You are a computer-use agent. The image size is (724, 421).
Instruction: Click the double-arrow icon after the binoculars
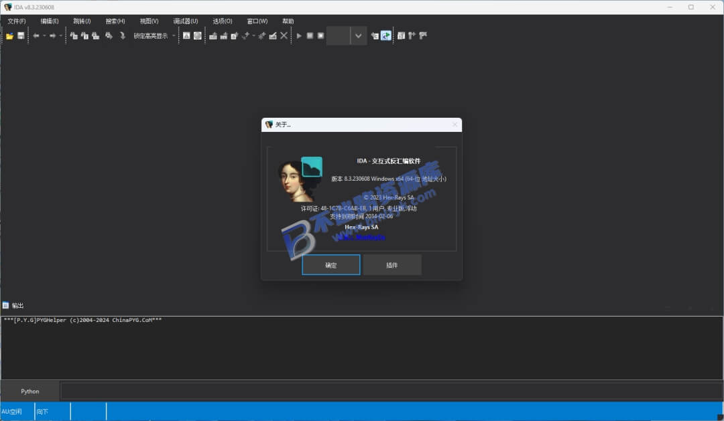click(109, 35)
